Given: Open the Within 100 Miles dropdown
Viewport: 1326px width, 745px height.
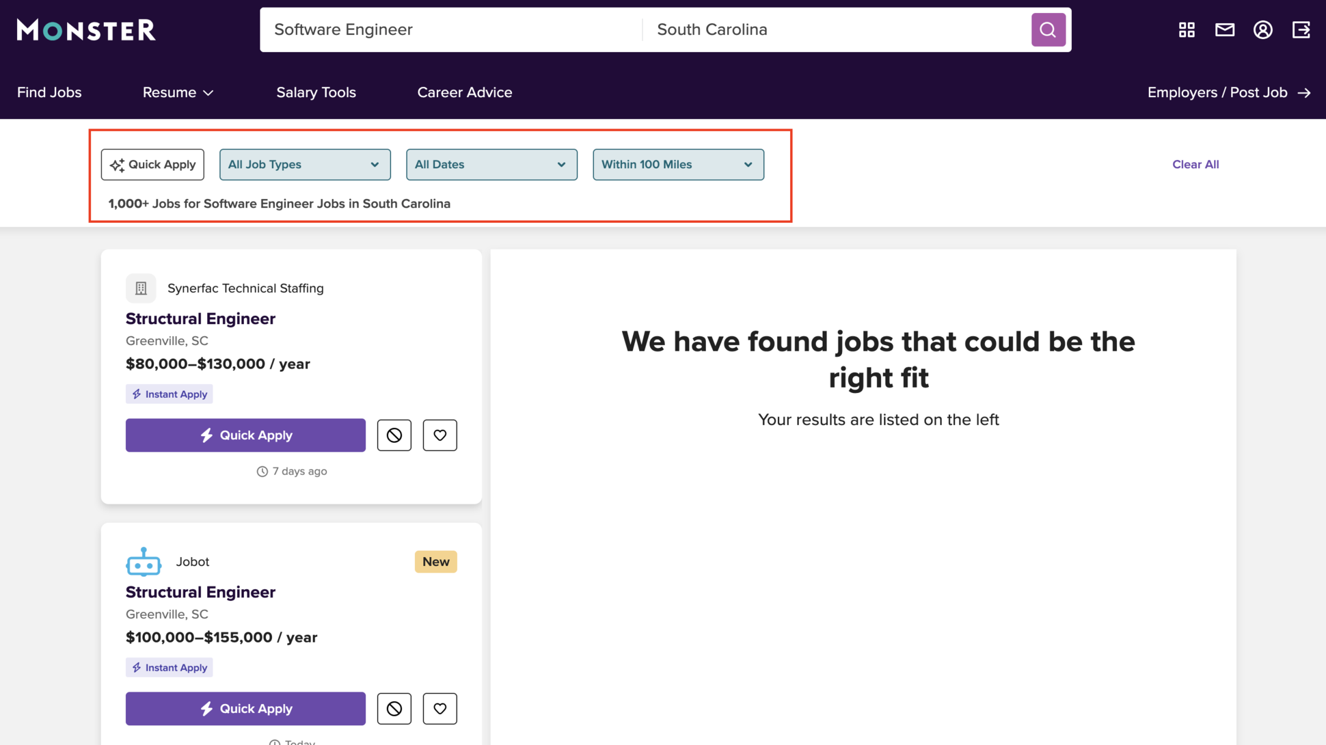Looking at the screenshot, I should (x=678, y=165).
